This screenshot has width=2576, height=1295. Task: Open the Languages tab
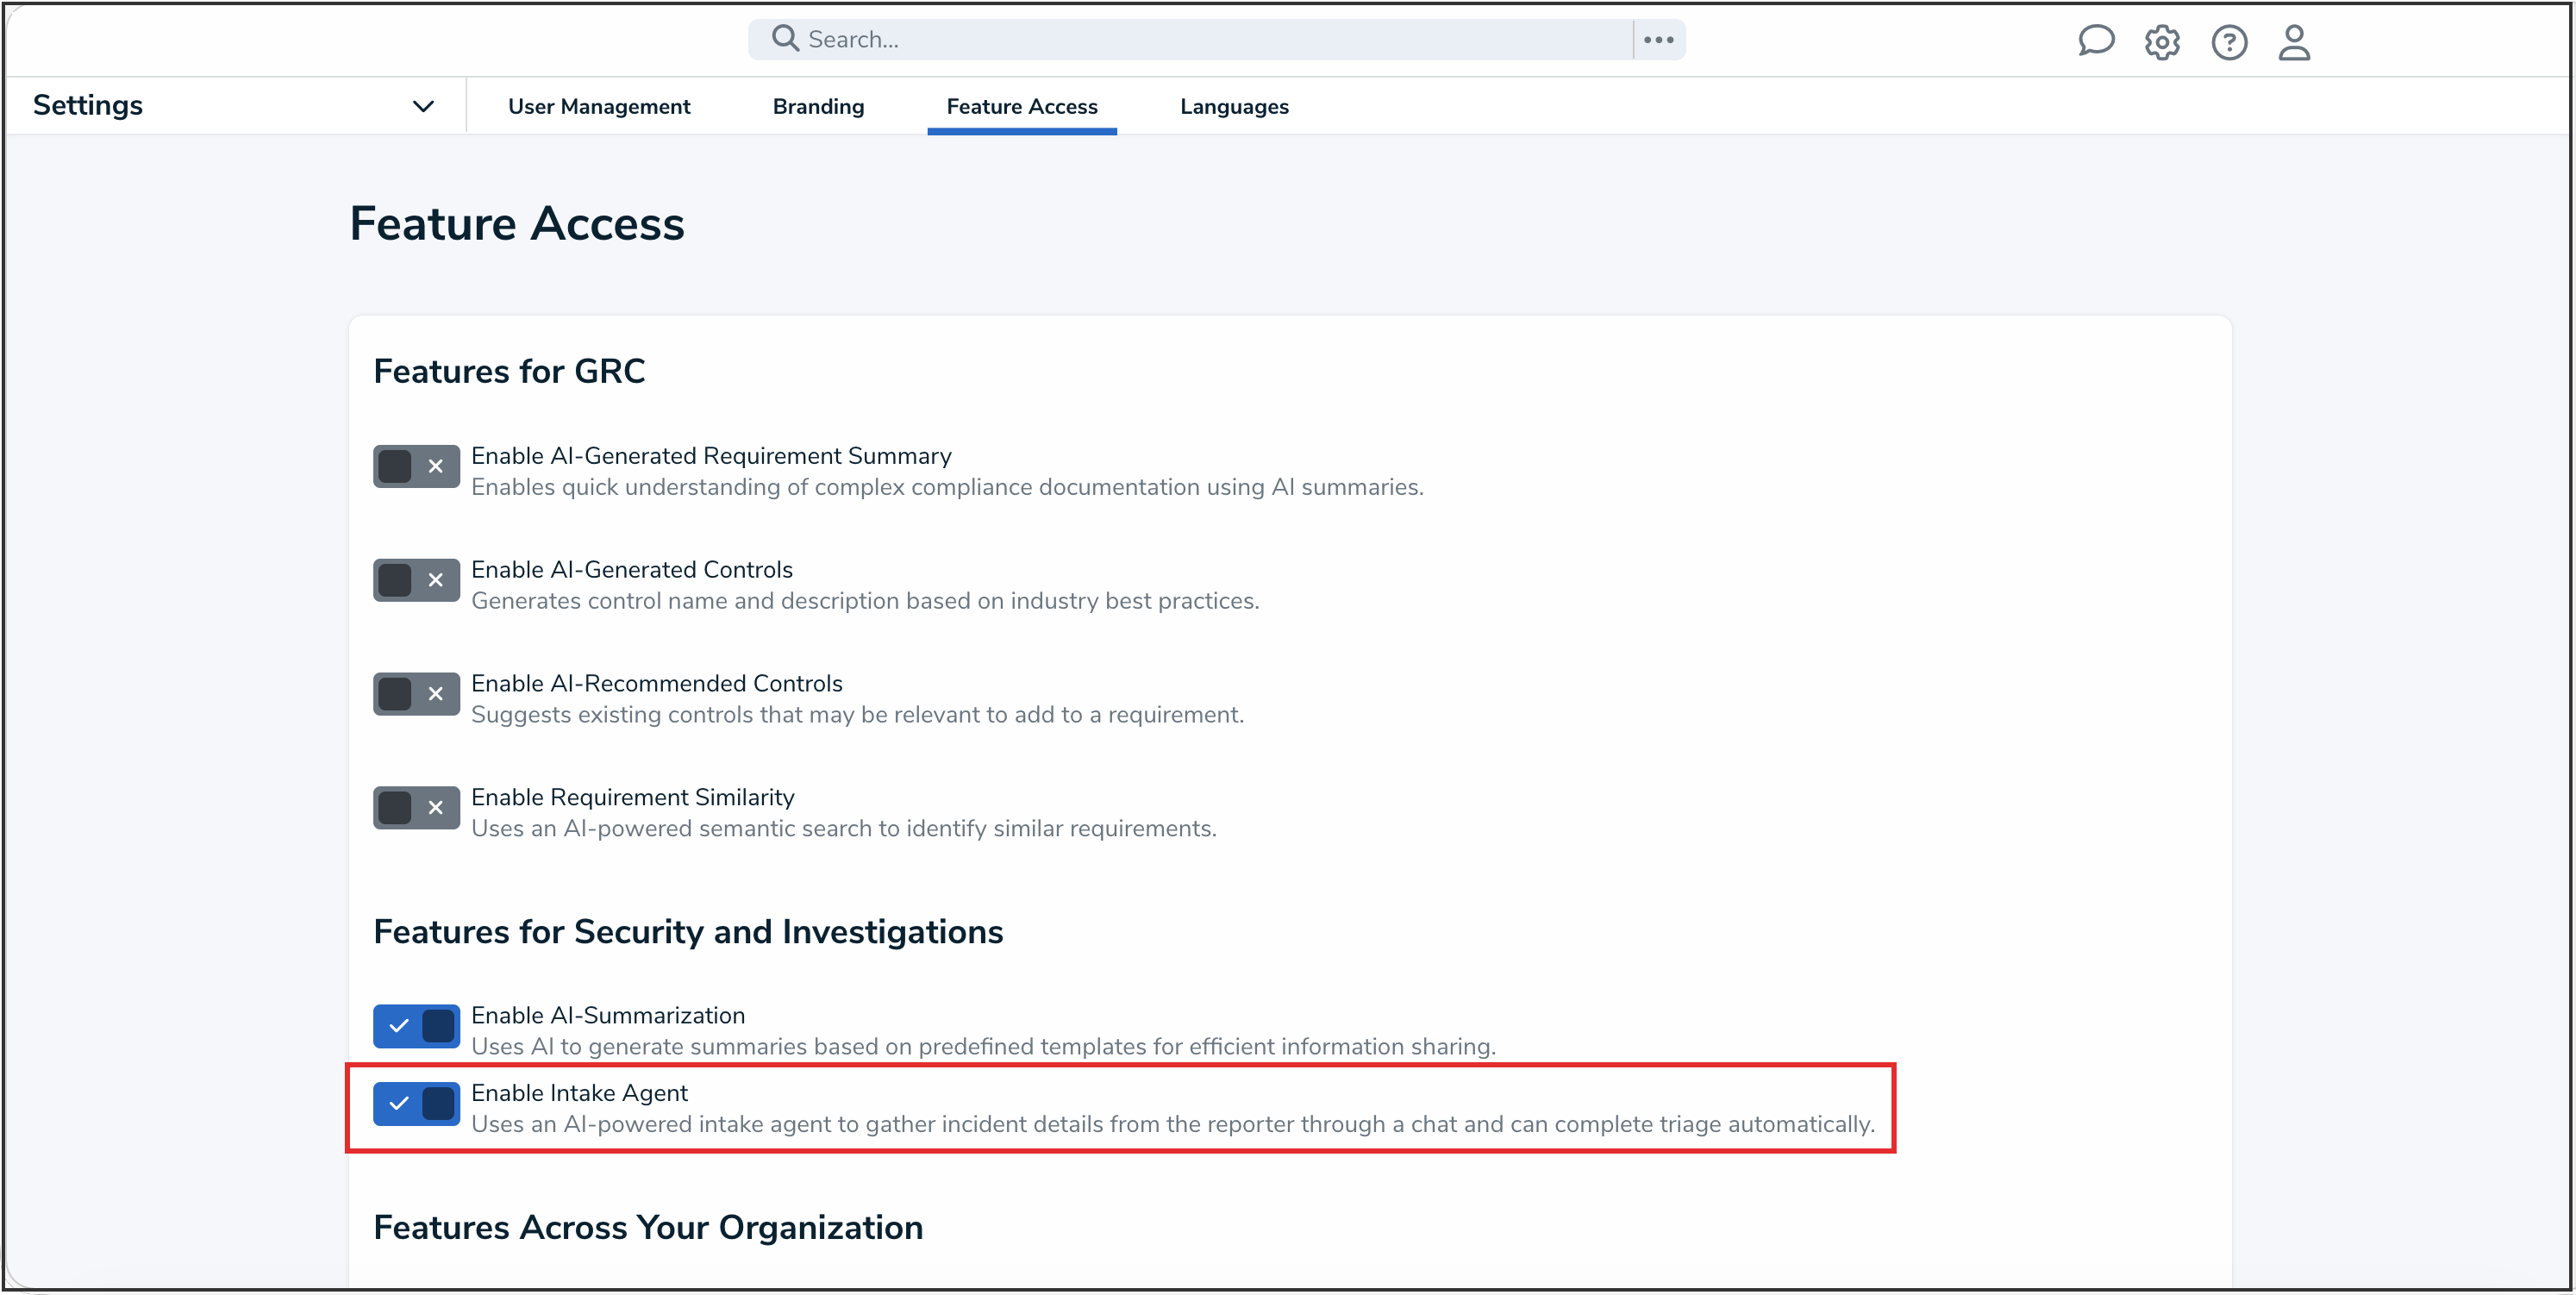(x=1233, y=106)
